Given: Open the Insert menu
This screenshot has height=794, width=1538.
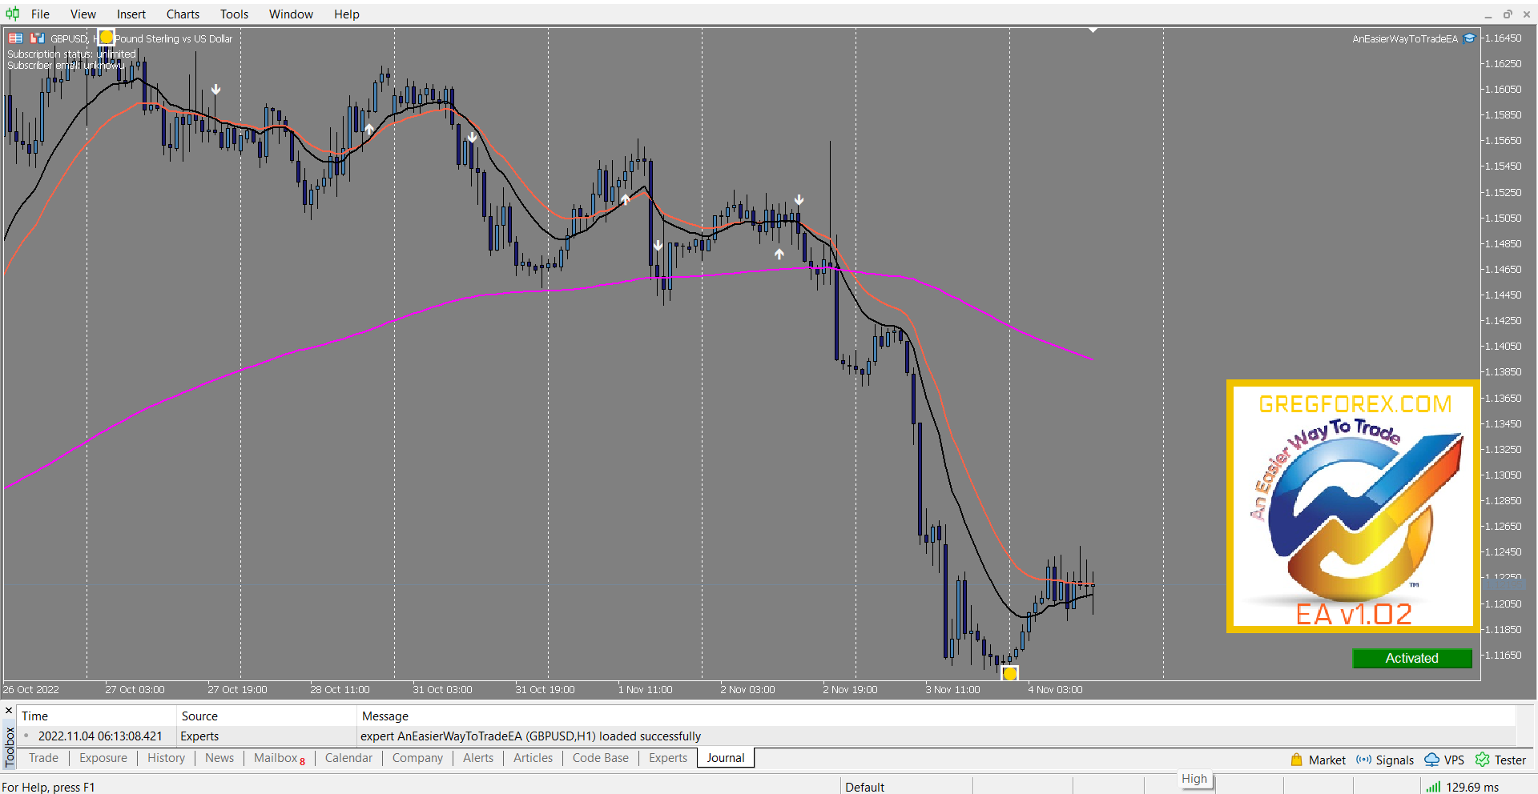Looking at the screenshot, I should tap(131, 14).
